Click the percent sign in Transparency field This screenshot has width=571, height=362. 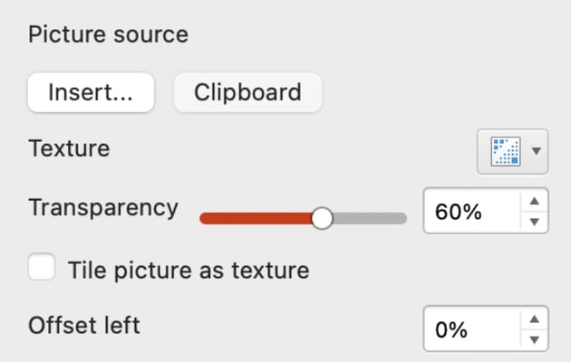pyautogui.click(x=473, y=213)
